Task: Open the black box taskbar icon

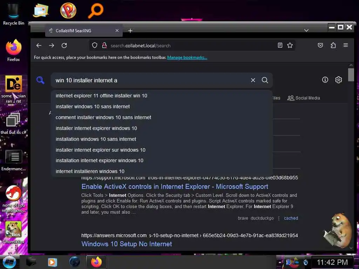Action: coord(31,262)
